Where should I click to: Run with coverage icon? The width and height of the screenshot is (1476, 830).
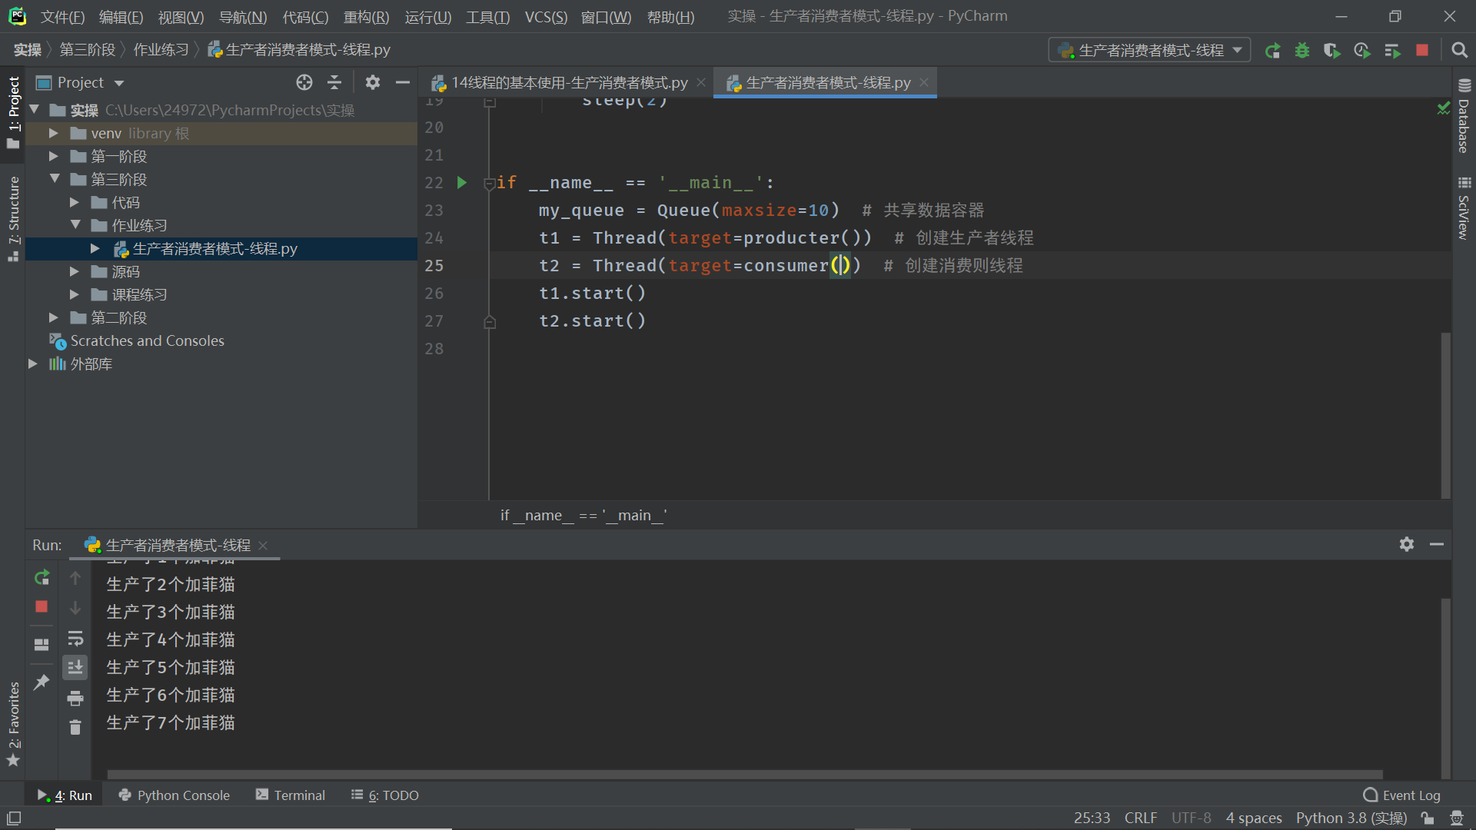click(x=1331, y=51)
